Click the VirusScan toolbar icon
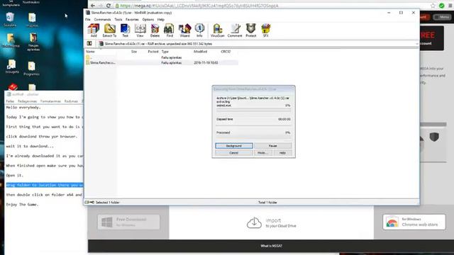454x255 pixels. pos(218,30)
